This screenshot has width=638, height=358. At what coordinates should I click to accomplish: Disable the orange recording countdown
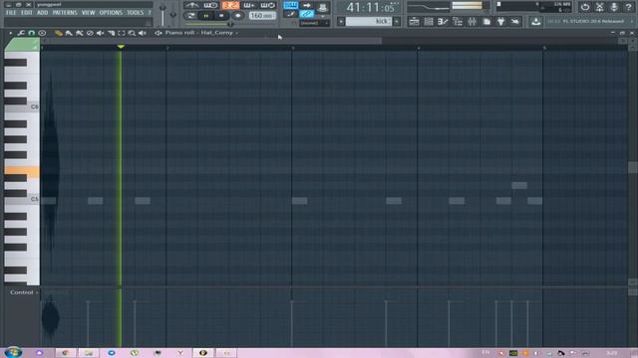pos(230,5)
